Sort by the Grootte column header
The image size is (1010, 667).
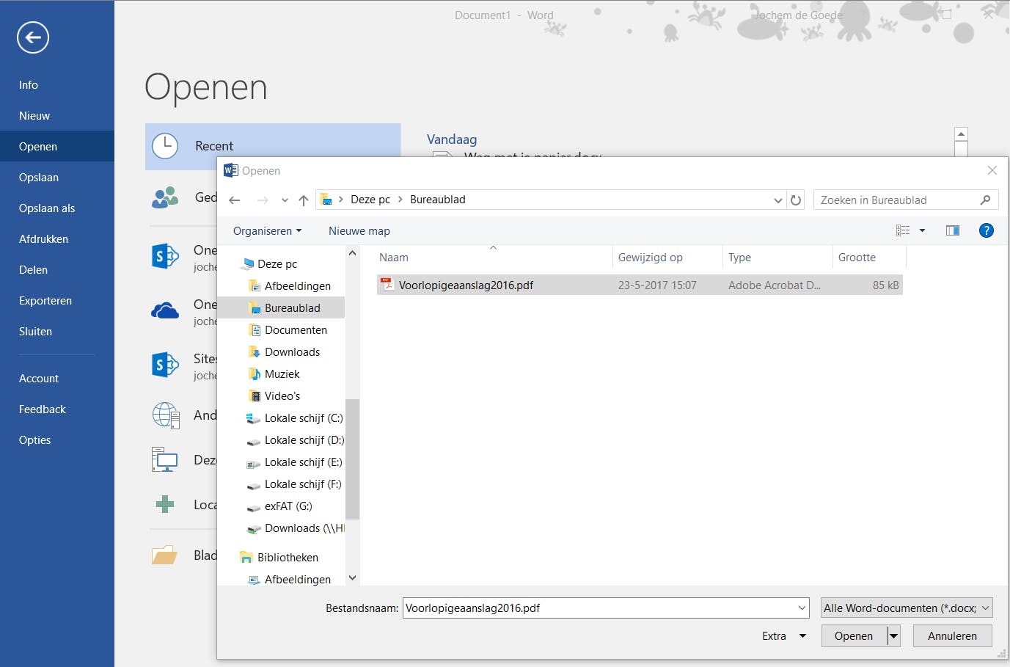click(870, 258)
